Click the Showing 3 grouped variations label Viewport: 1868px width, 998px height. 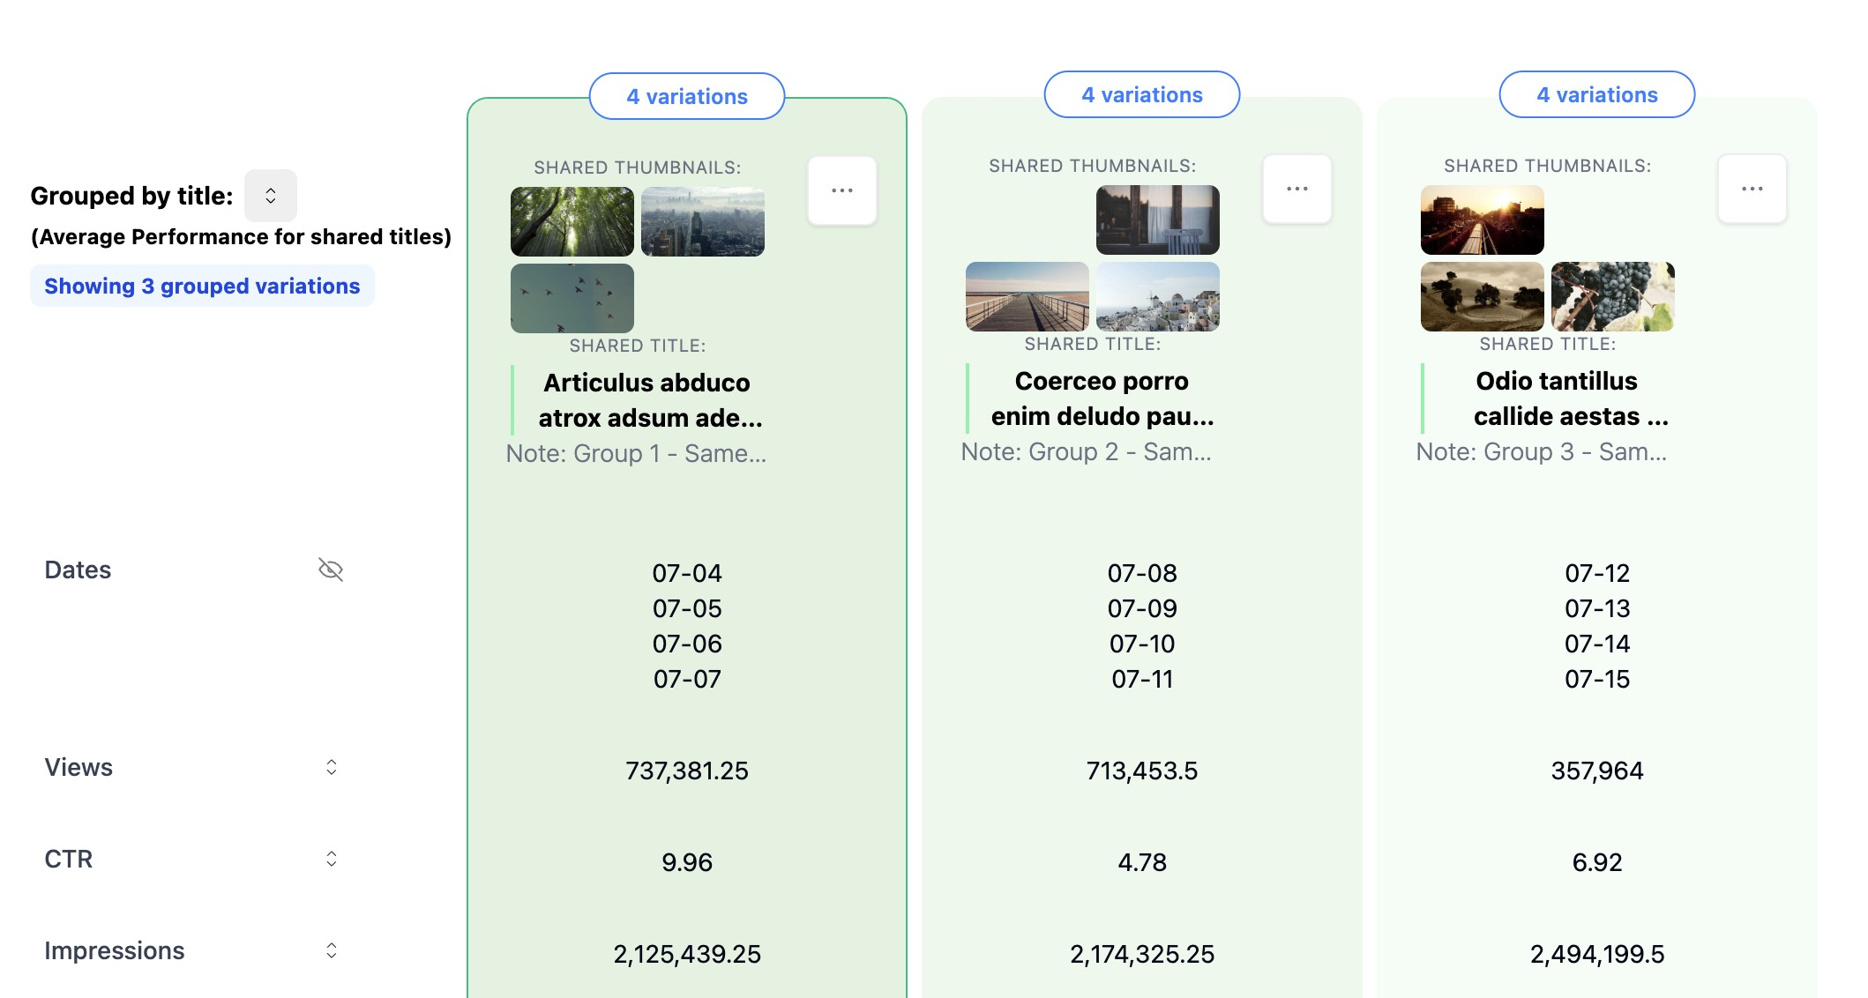(202, 286)
